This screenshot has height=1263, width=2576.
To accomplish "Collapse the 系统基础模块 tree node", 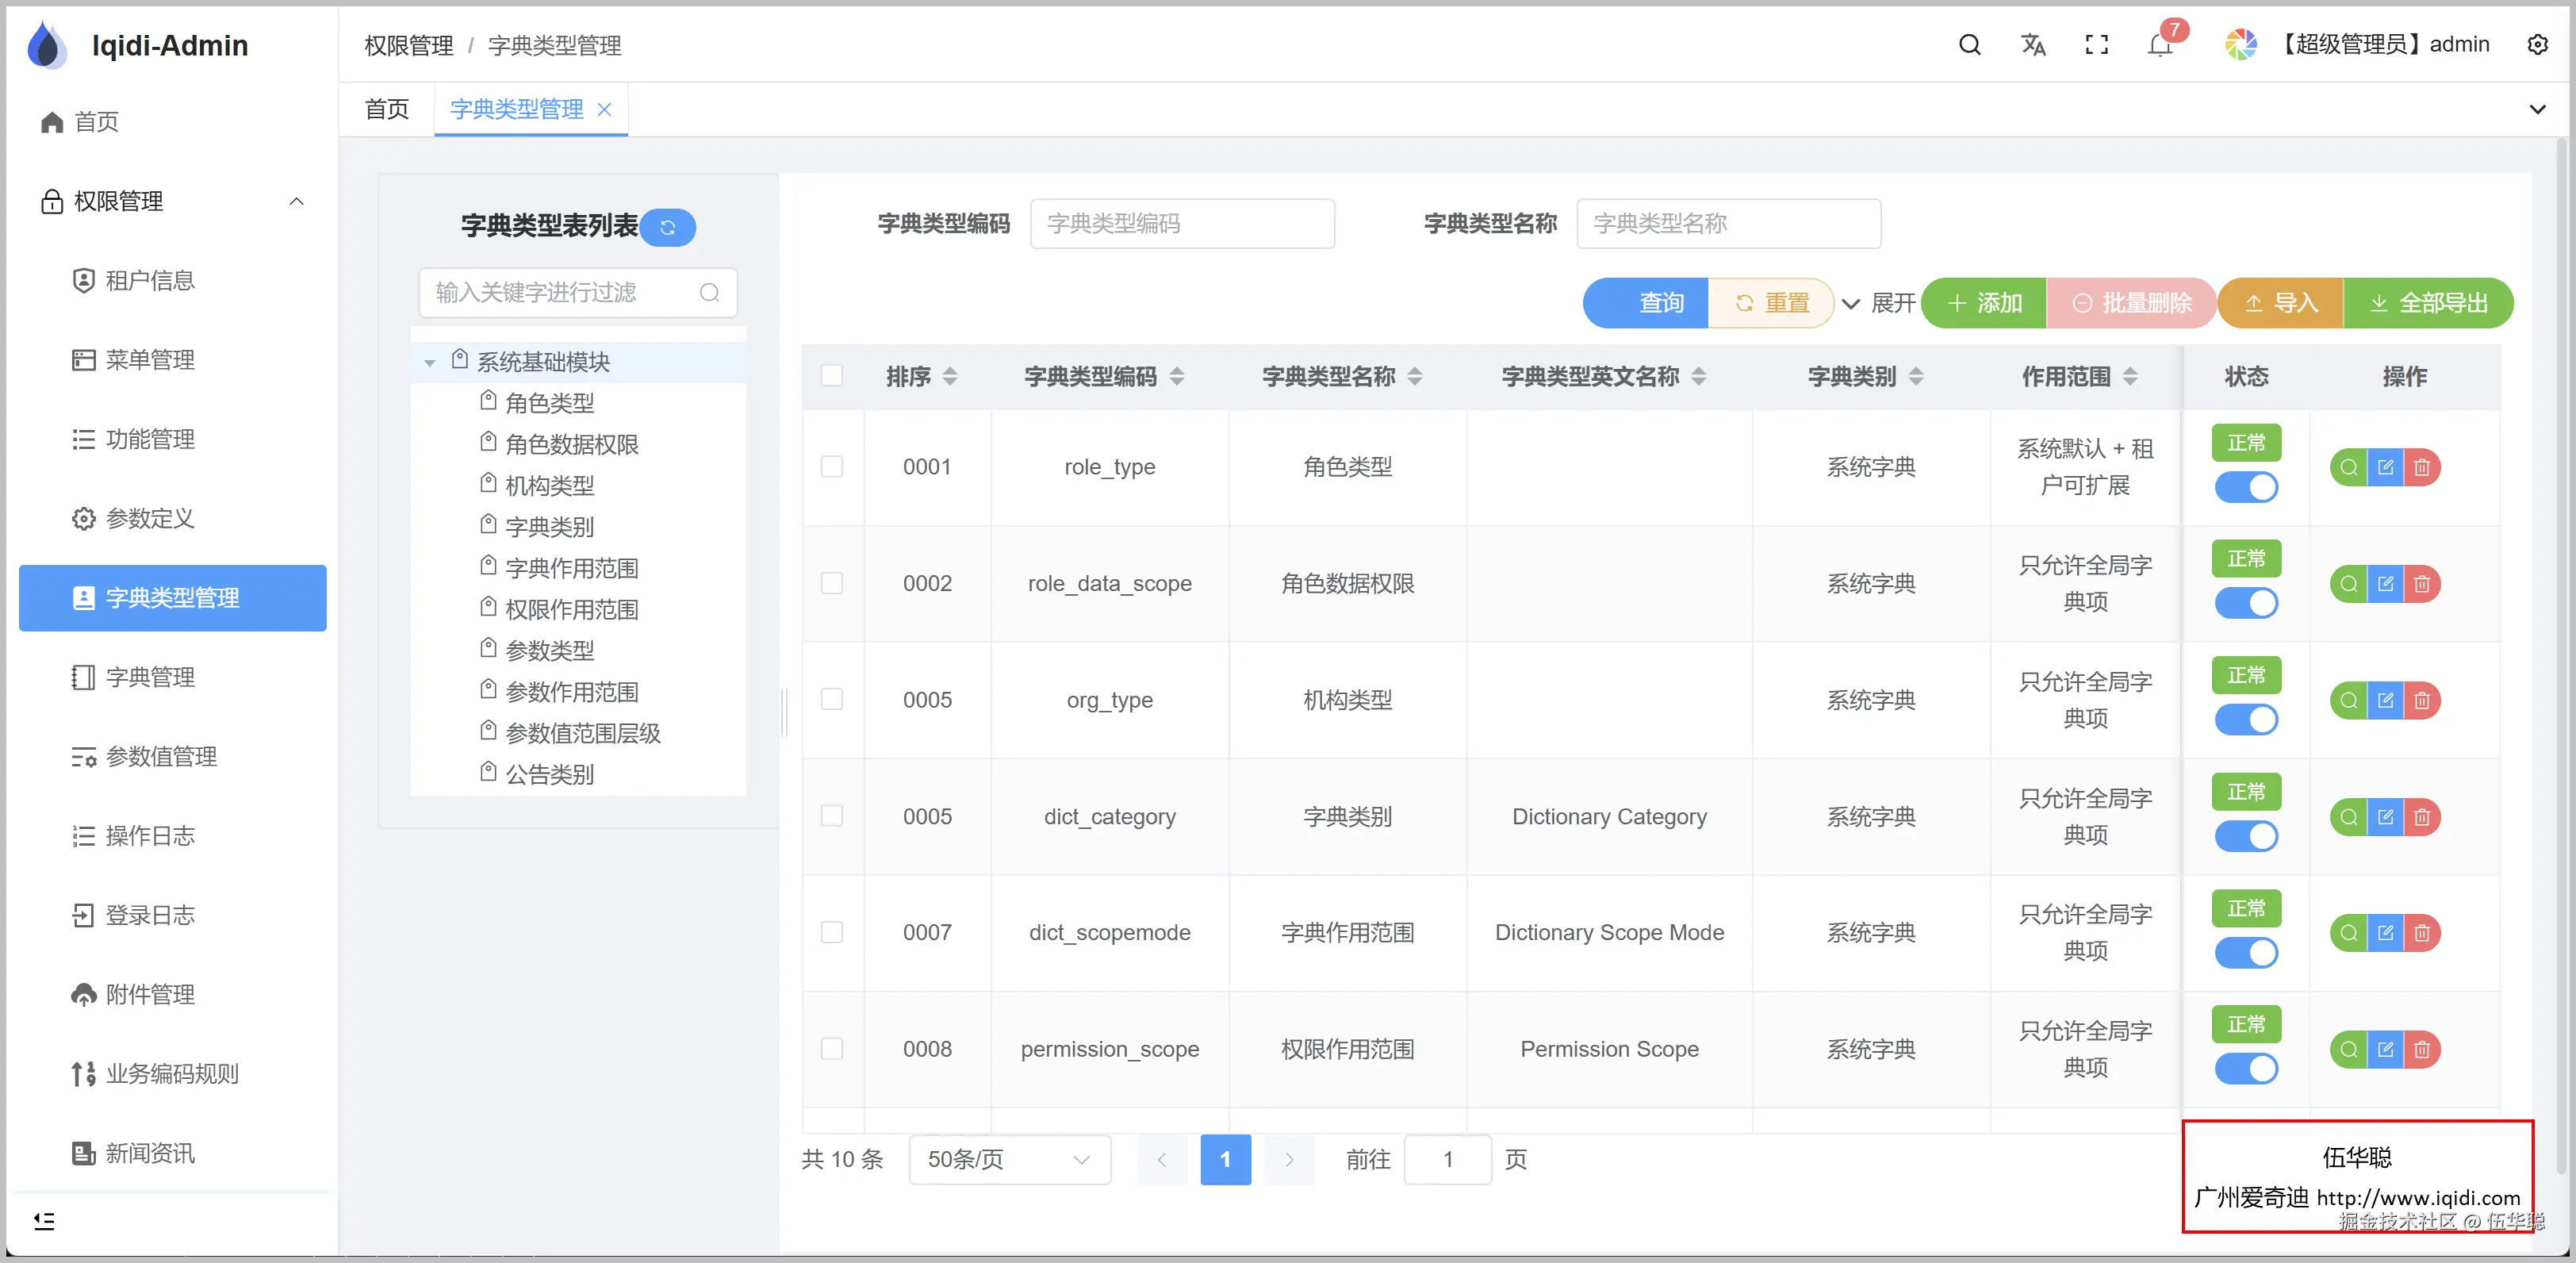I will 430,363.
